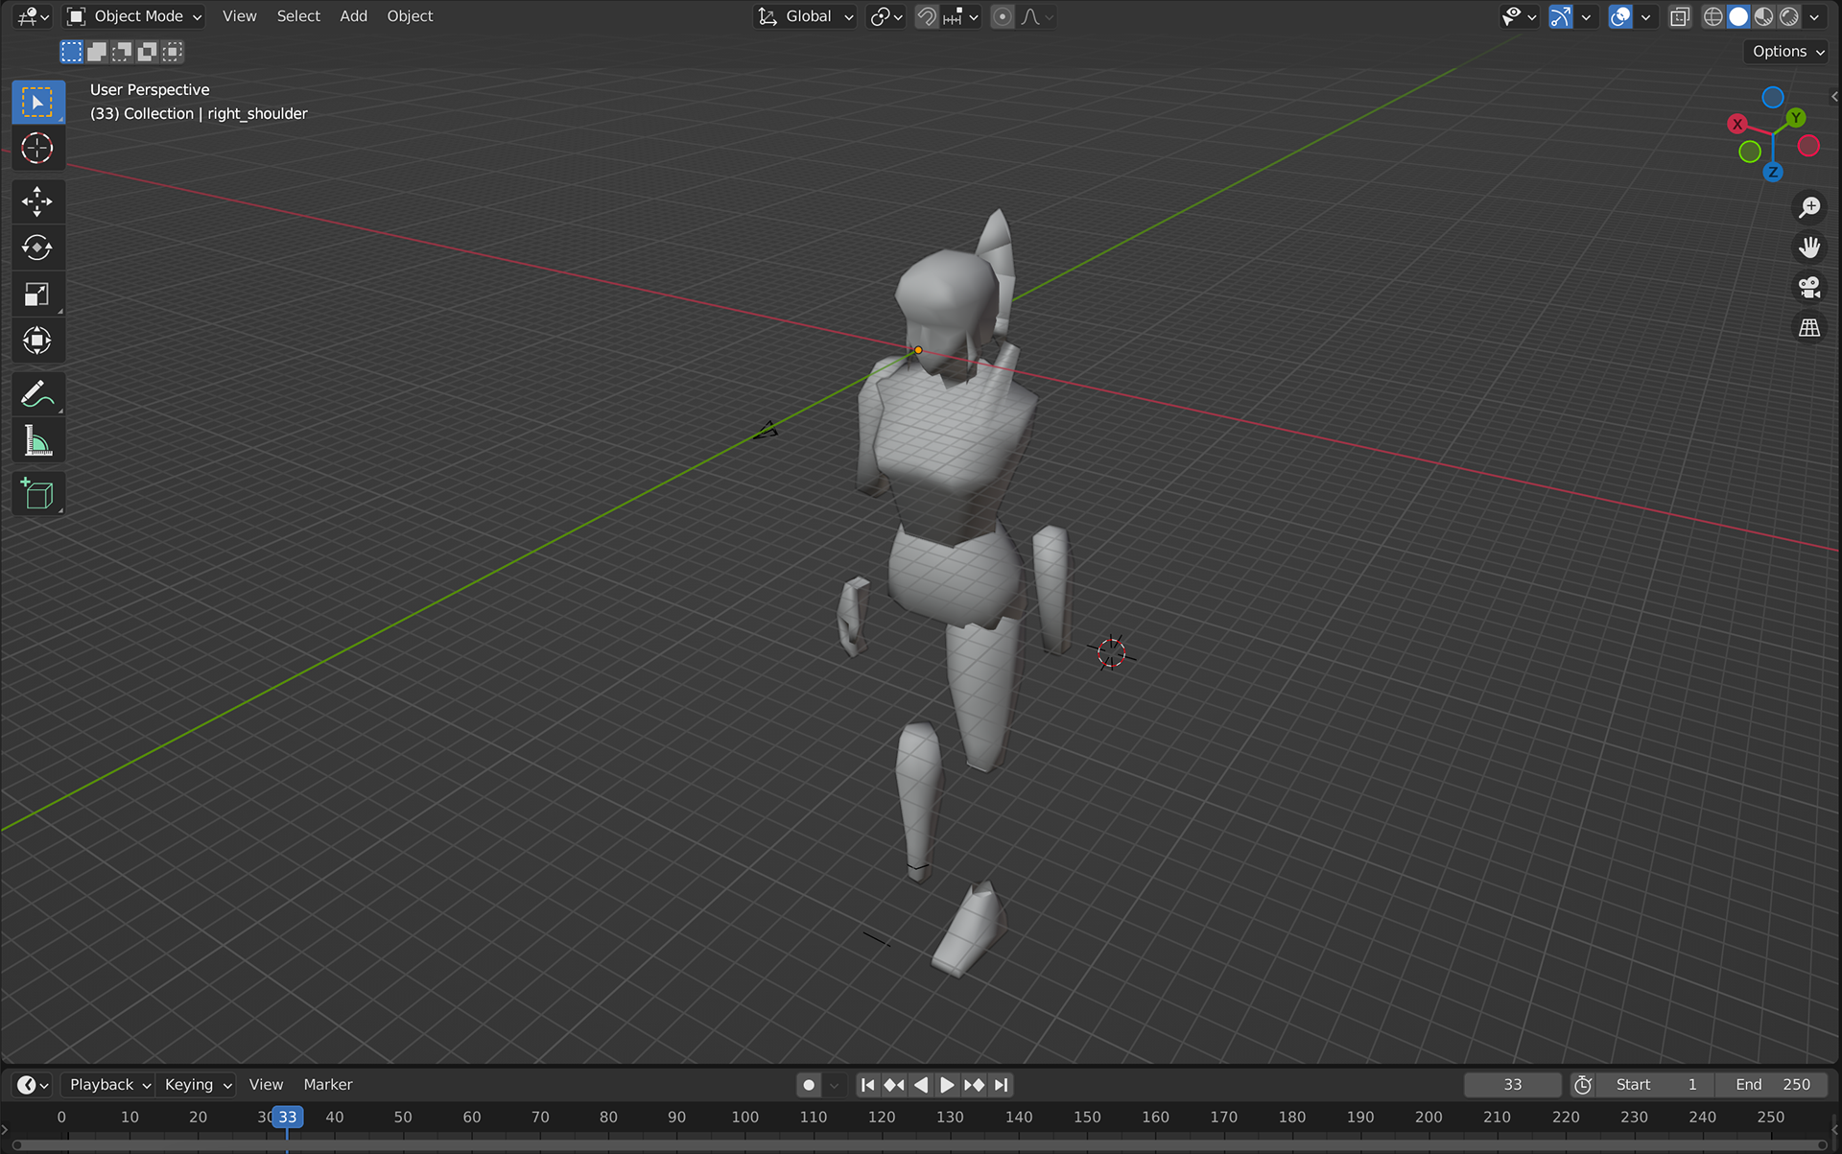Switch to material preview shading
This screenshot has width=1842, height=1154.
pyautogui.click(x=1763, y=16)
